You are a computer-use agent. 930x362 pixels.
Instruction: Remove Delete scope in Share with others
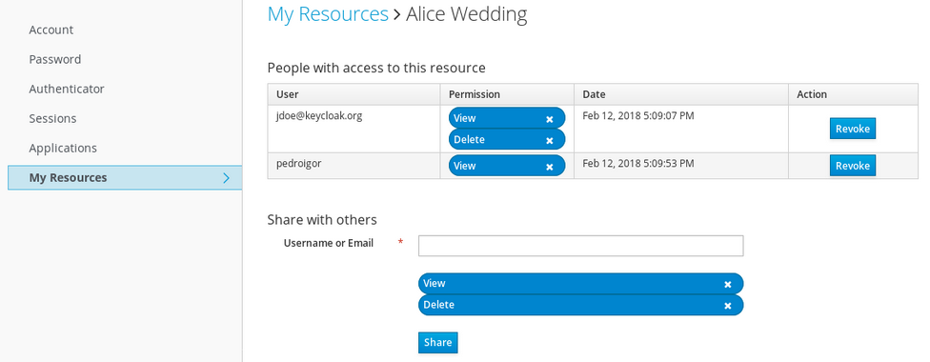coord(727,305)
